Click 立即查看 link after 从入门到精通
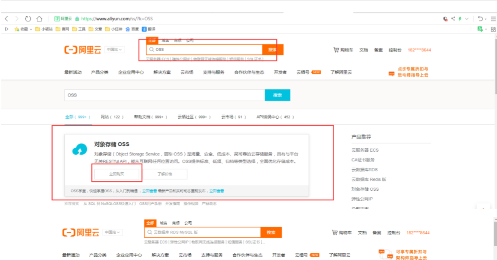This screenshot has width=497, height=260. pyautogui.click(x=150, y=191)
